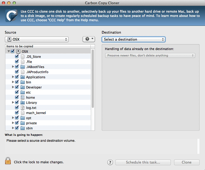Click the Schedule this task button
The image size is (205, 170).
click(x=143, y=162)
